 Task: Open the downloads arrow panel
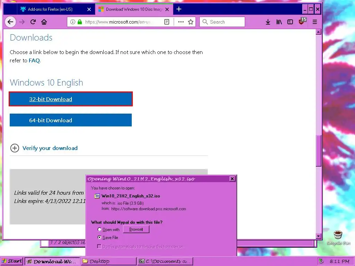pyautogui.click(x=268, y=22)
